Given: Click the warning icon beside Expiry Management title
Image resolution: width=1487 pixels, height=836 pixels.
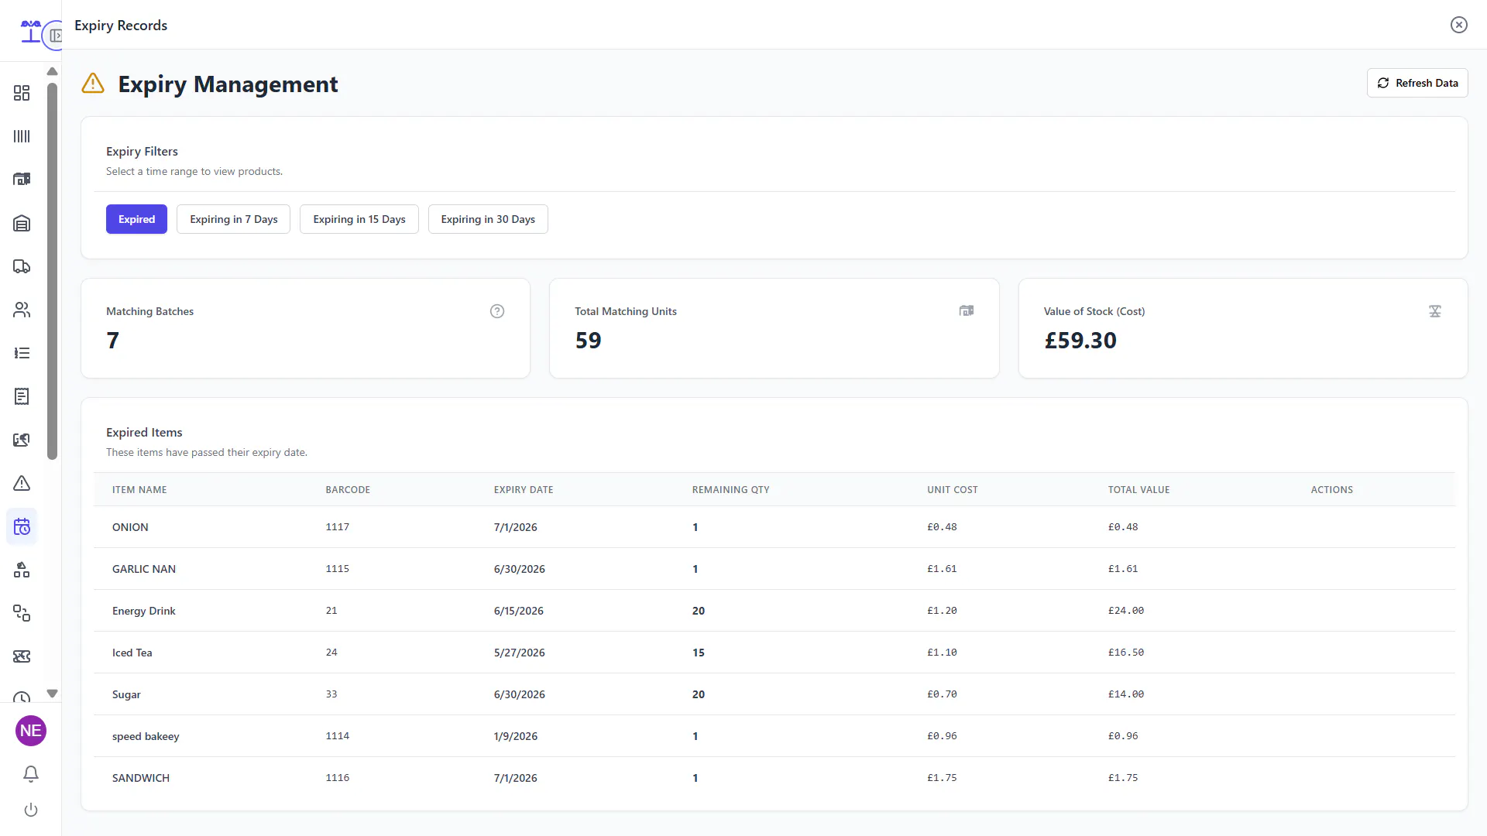Looking at the screenshot, I should coord(93,84).
